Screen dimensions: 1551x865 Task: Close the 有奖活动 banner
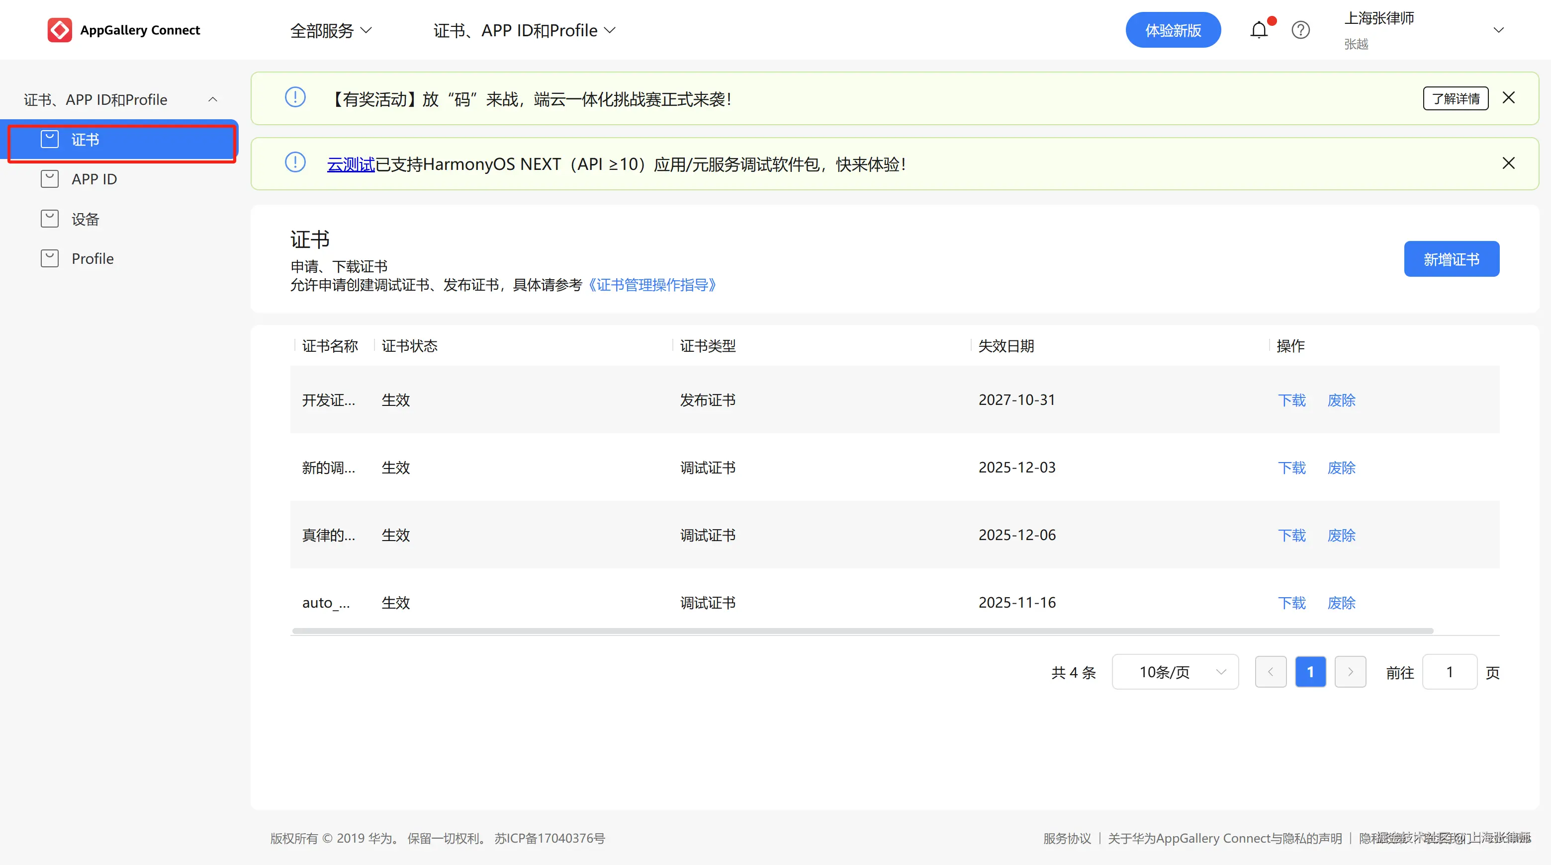[x=1508, y=97]
